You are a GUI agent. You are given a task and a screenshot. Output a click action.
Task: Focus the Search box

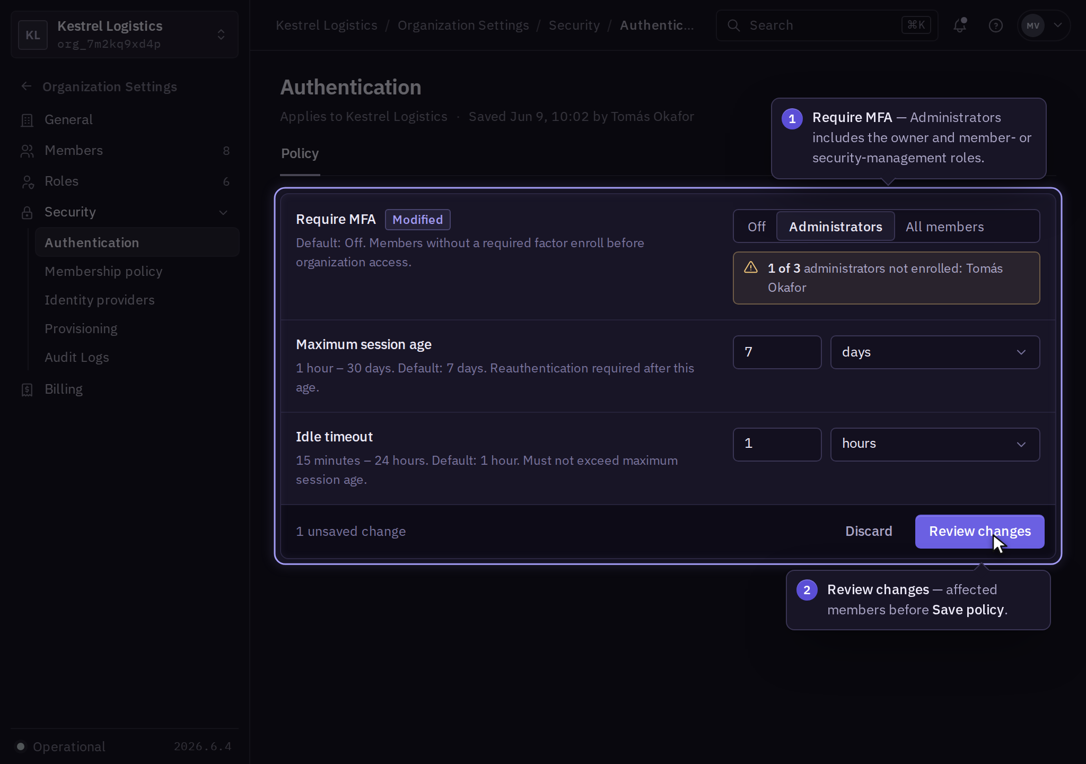point(827,25)
